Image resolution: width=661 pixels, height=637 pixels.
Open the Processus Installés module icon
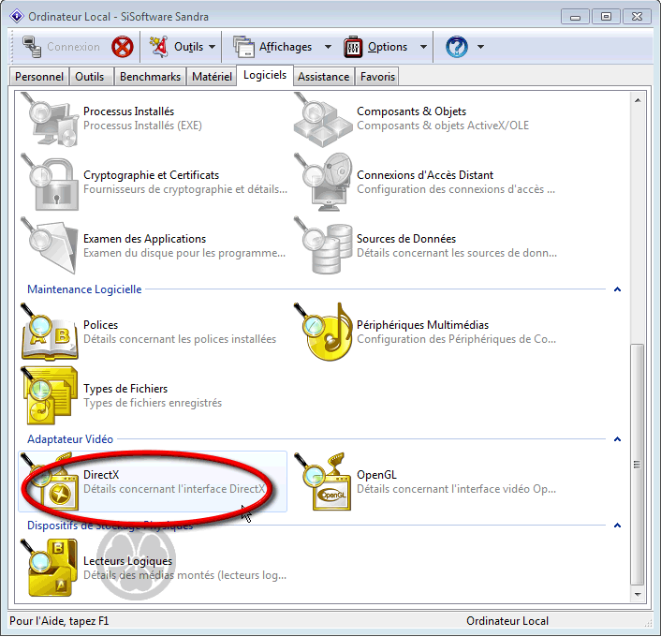pyautogui.click(x=50, y=119)
